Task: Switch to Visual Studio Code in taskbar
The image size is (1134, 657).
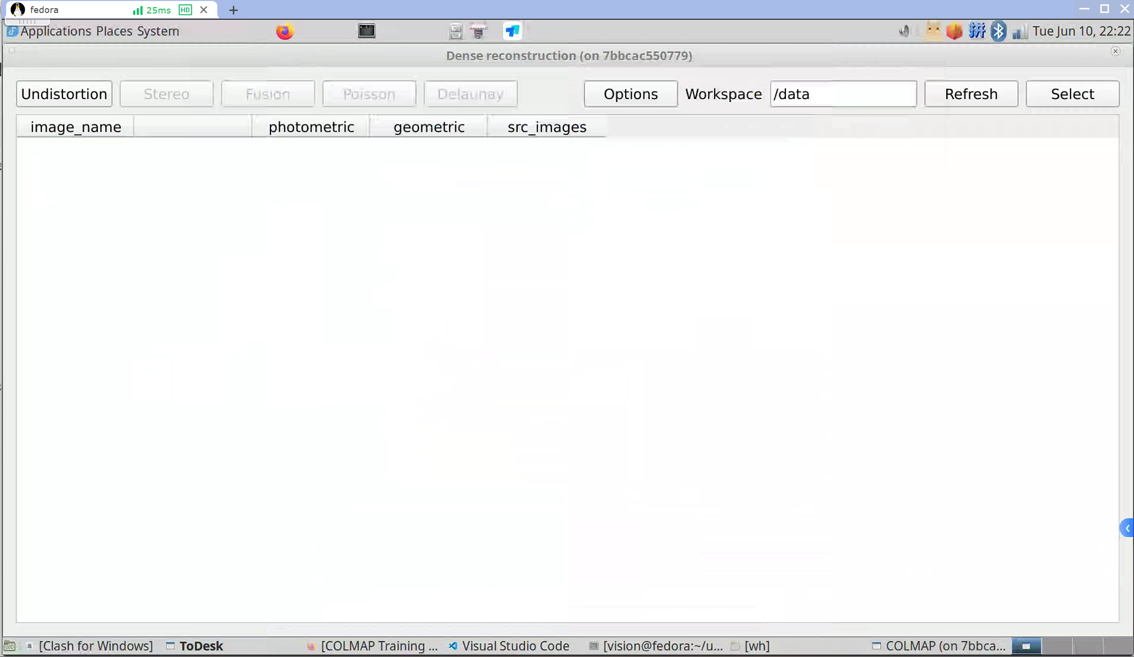Action: (509, 646)
